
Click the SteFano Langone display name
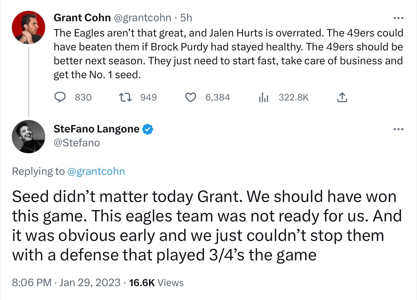click(x=97, y=129)
